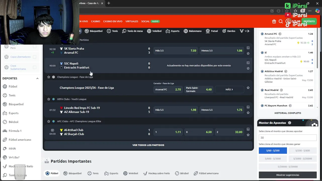Click Mostrar sugerencias button

pos(288,175)
